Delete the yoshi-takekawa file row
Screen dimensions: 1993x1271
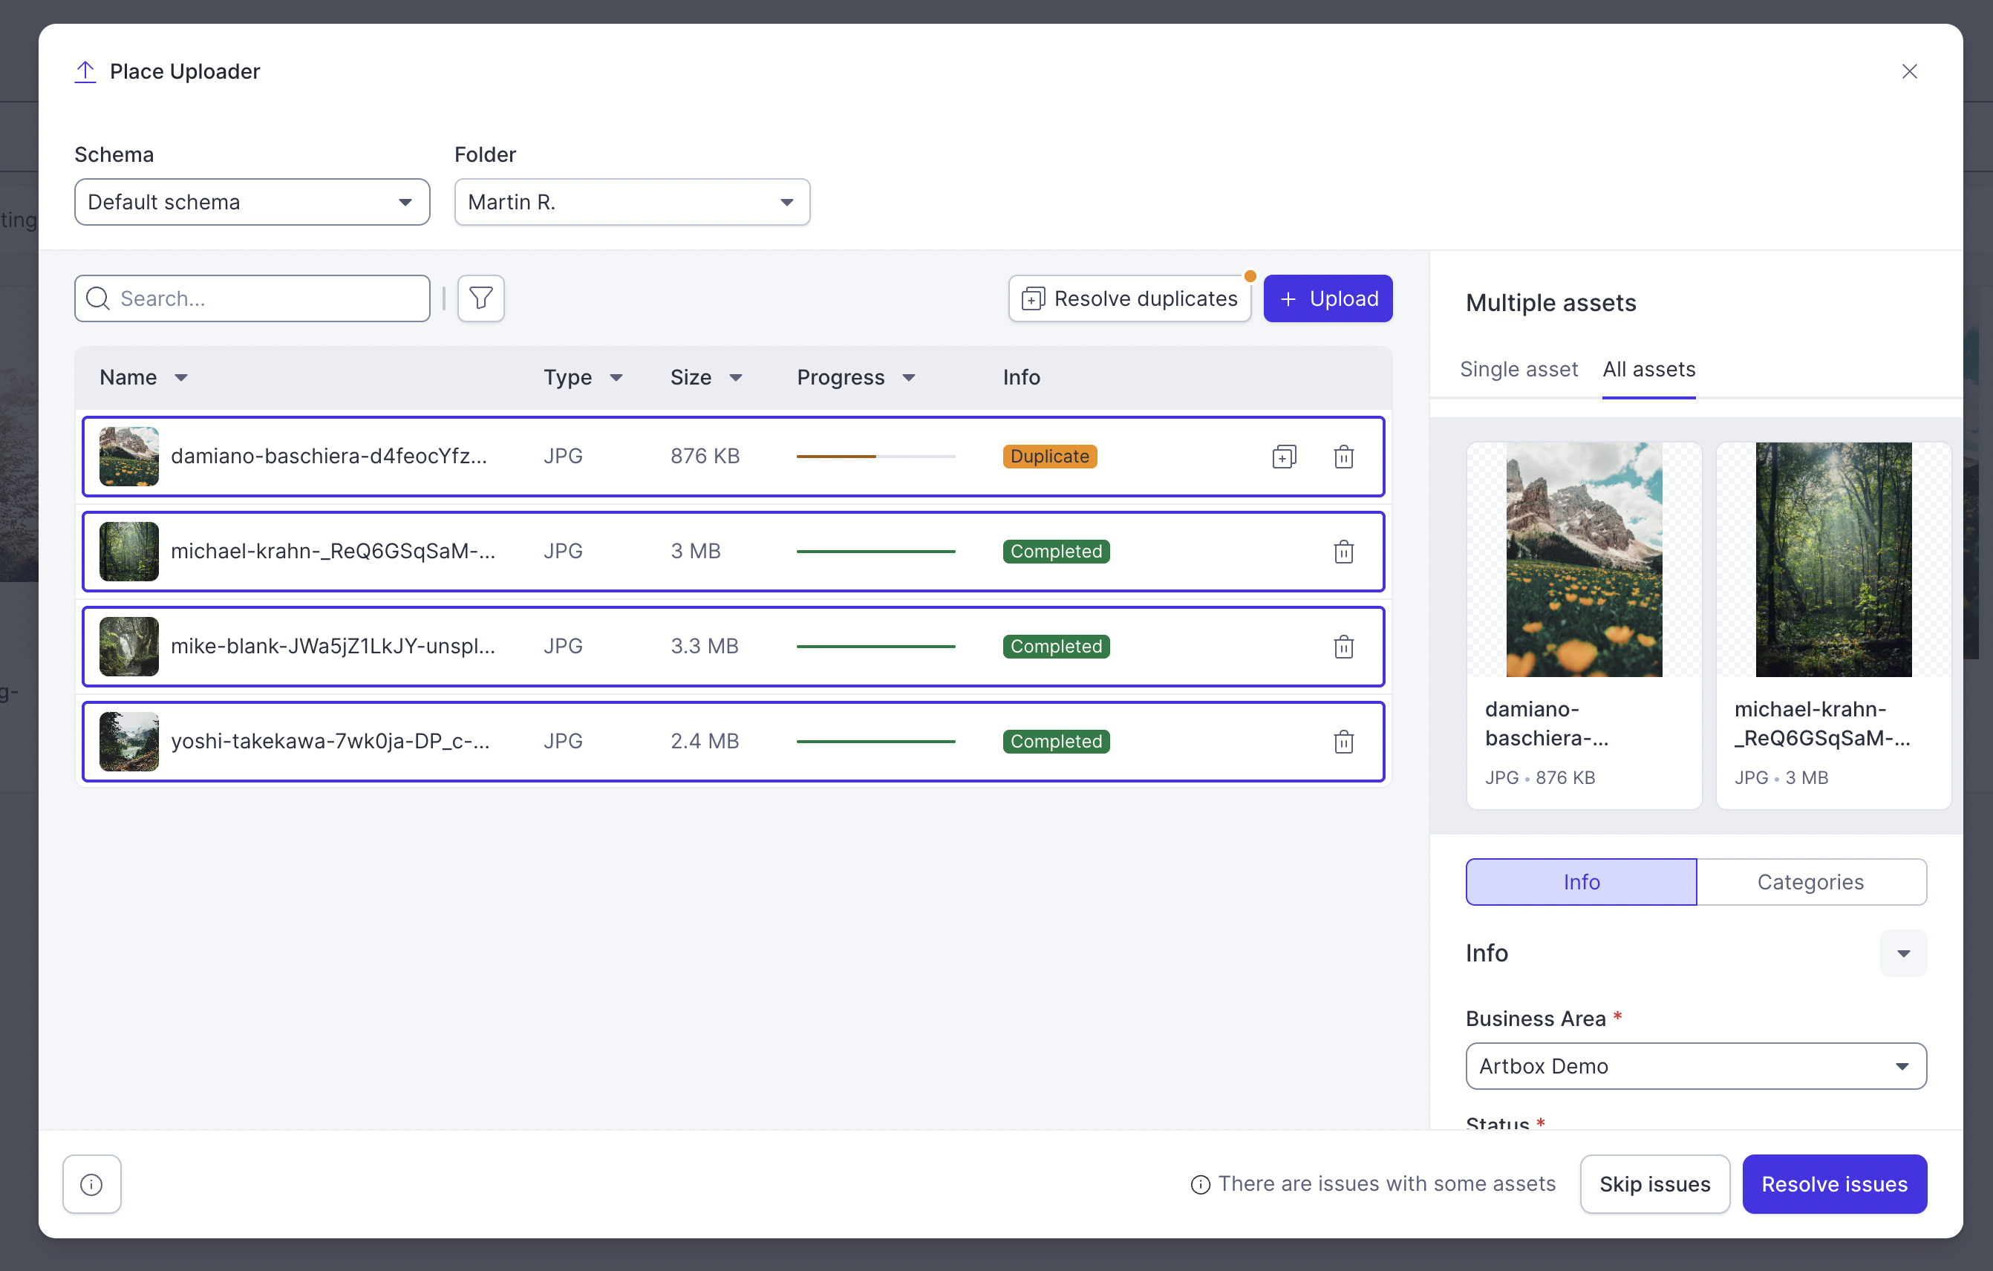point(1343,742)
